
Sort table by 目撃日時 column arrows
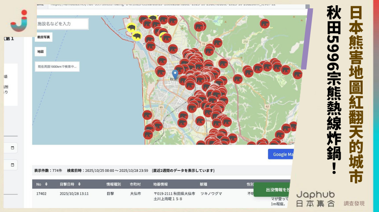[x=79, y=184]
